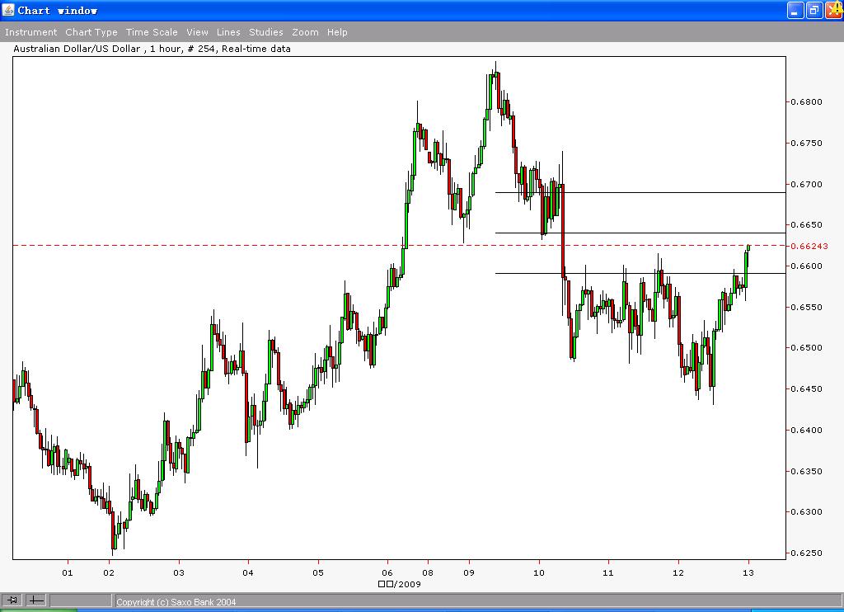
Task: Click the 12 date axis label
Action: click(x=678, y=572)
